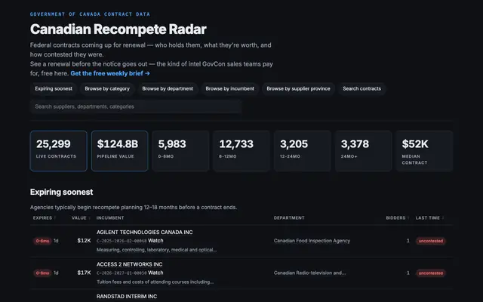
Task: Open Browse by supplier province
Action: pos(298,89)
